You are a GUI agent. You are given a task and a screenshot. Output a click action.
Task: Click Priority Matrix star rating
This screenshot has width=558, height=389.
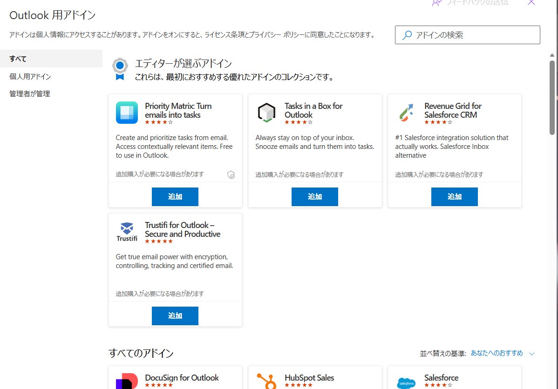pyautogui.click(x=159, y=122)
